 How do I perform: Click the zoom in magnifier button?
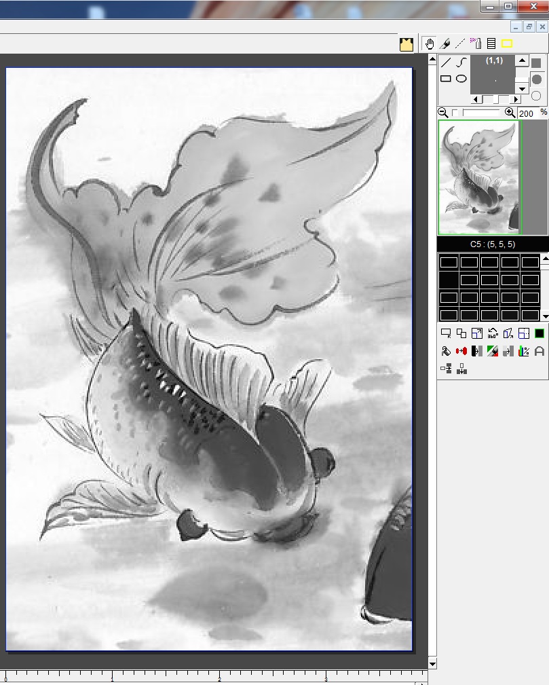tap(510, 113)
